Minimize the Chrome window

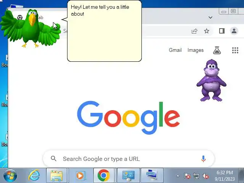tap(224, 11)
